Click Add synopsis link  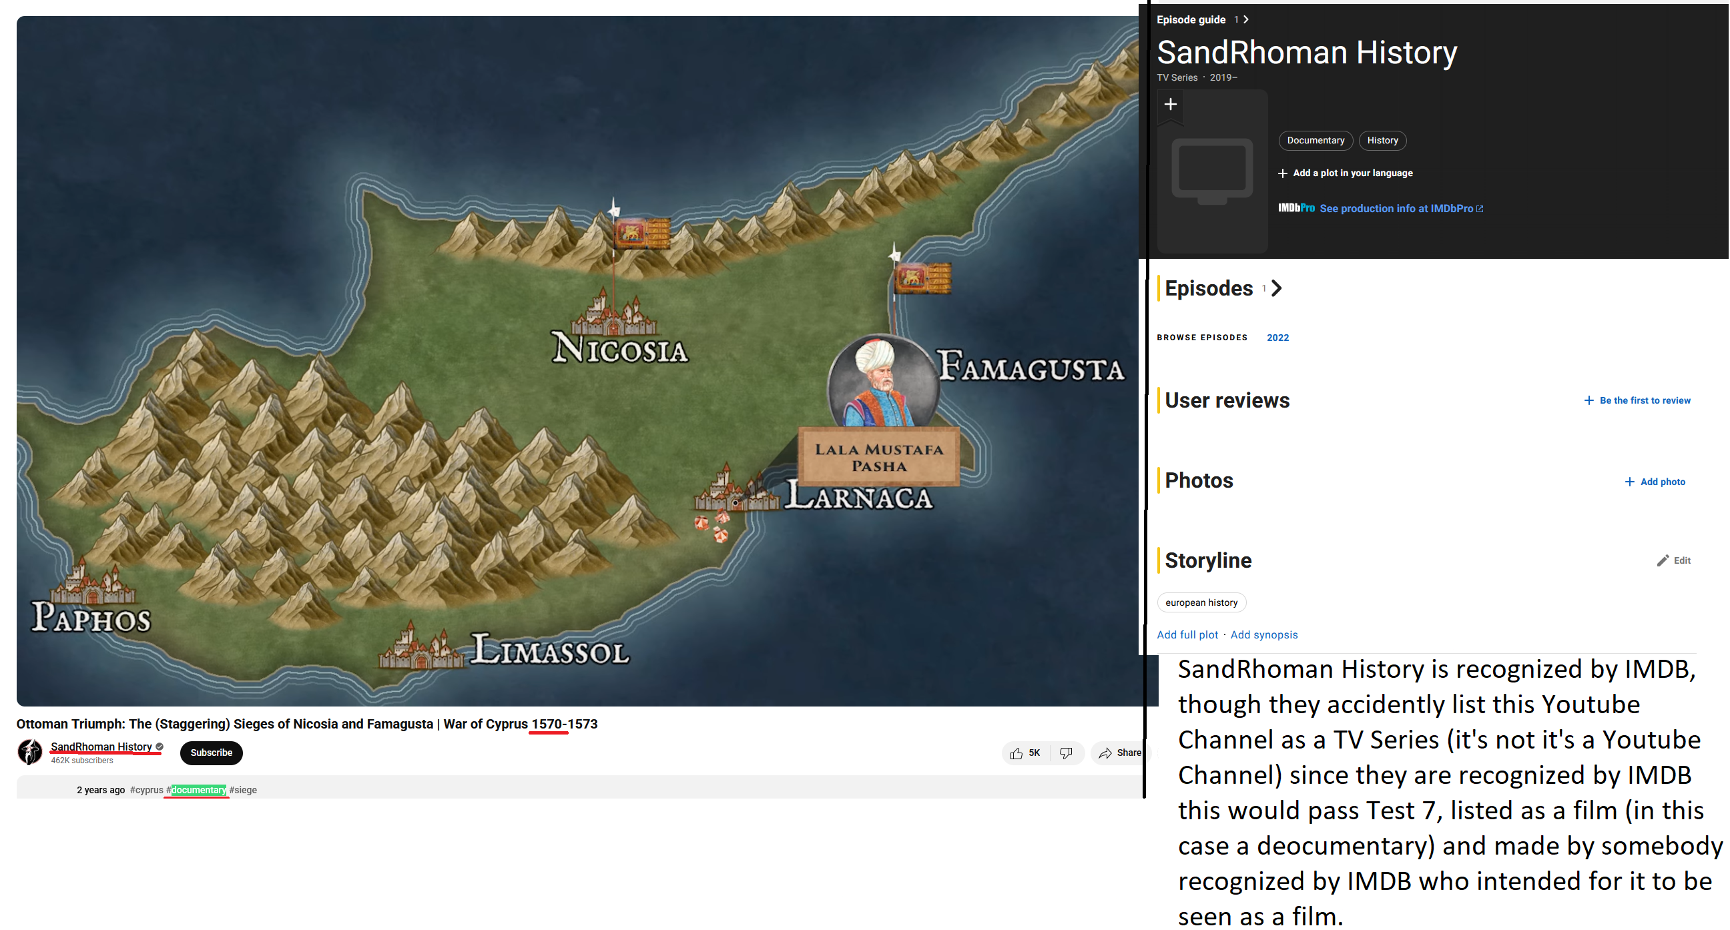pos(1264,634)
